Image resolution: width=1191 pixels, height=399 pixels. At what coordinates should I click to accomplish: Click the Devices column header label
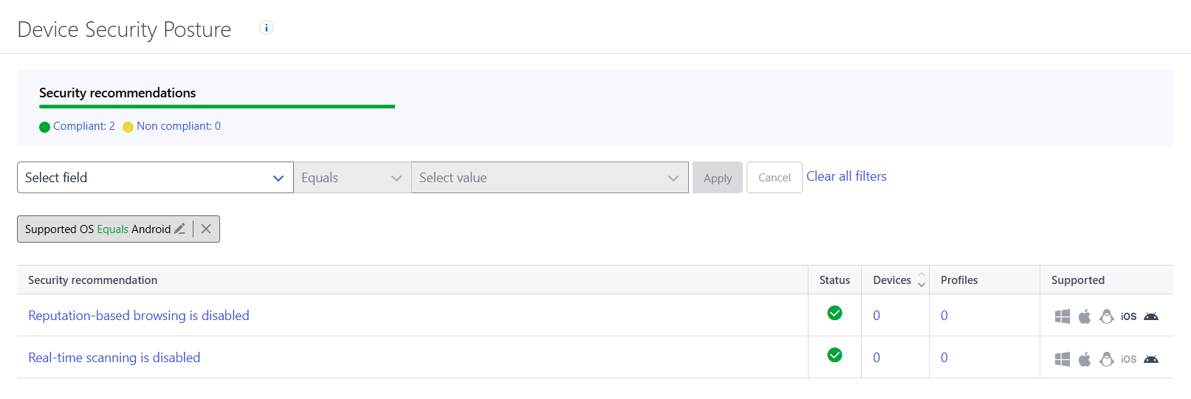pos(892,280)
